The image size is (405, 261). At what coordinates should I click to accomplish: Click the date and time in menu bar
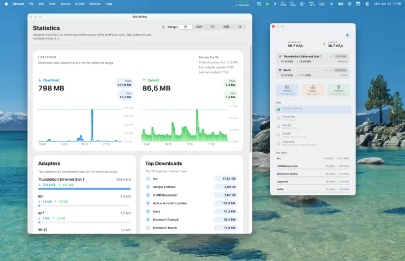(388, 4)
